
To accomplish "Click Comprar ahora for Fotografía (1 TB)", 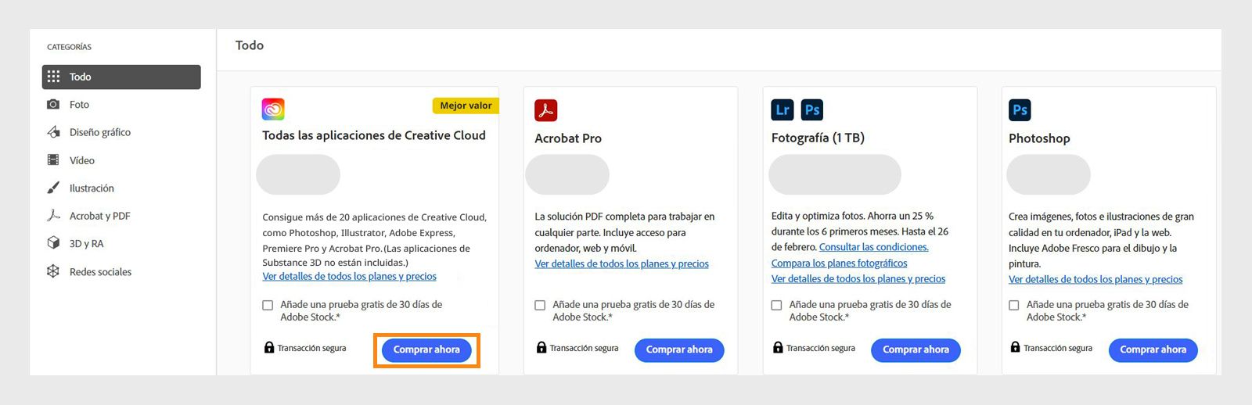I will tap(916, 350).
